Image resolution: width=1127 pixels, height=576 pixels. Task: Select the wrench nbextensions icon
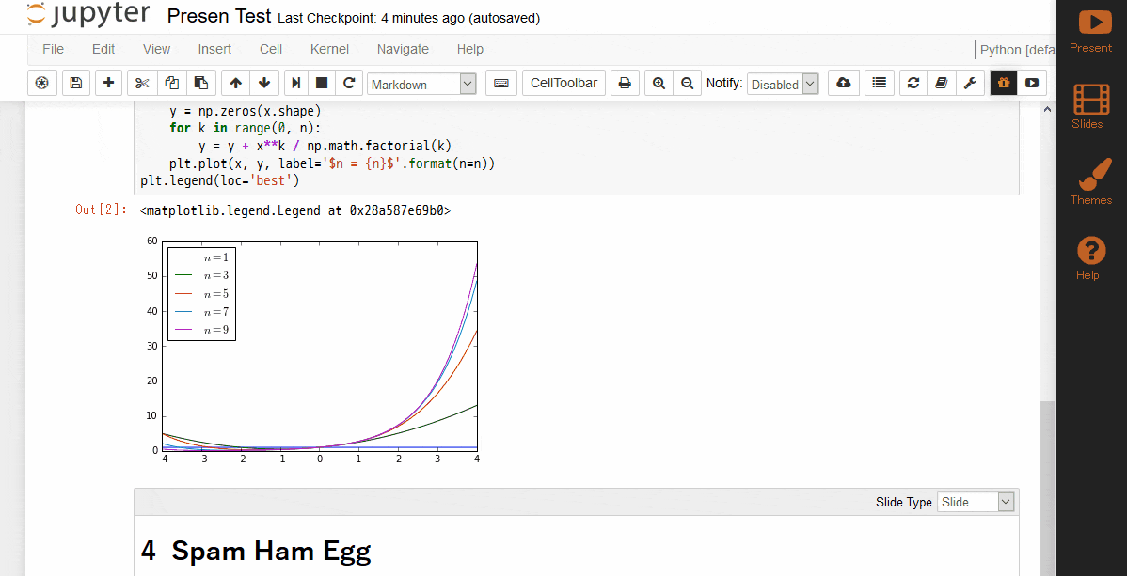[x=970, y=83]
